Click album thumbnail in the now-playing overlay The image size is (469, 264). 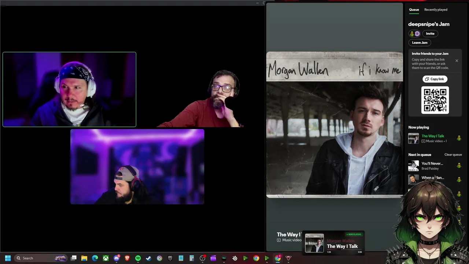(314, 243)
